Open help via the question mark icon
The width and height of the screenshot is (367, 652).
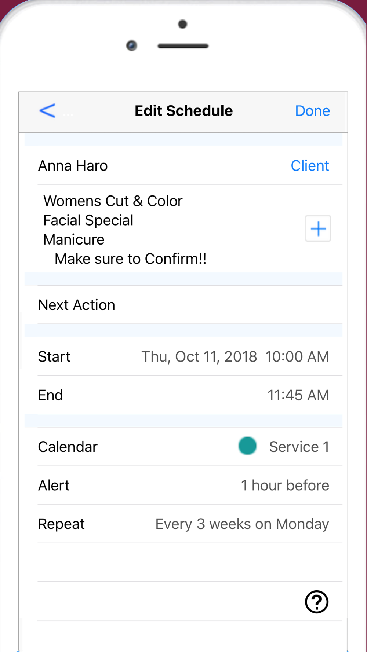tap(316, 602)
